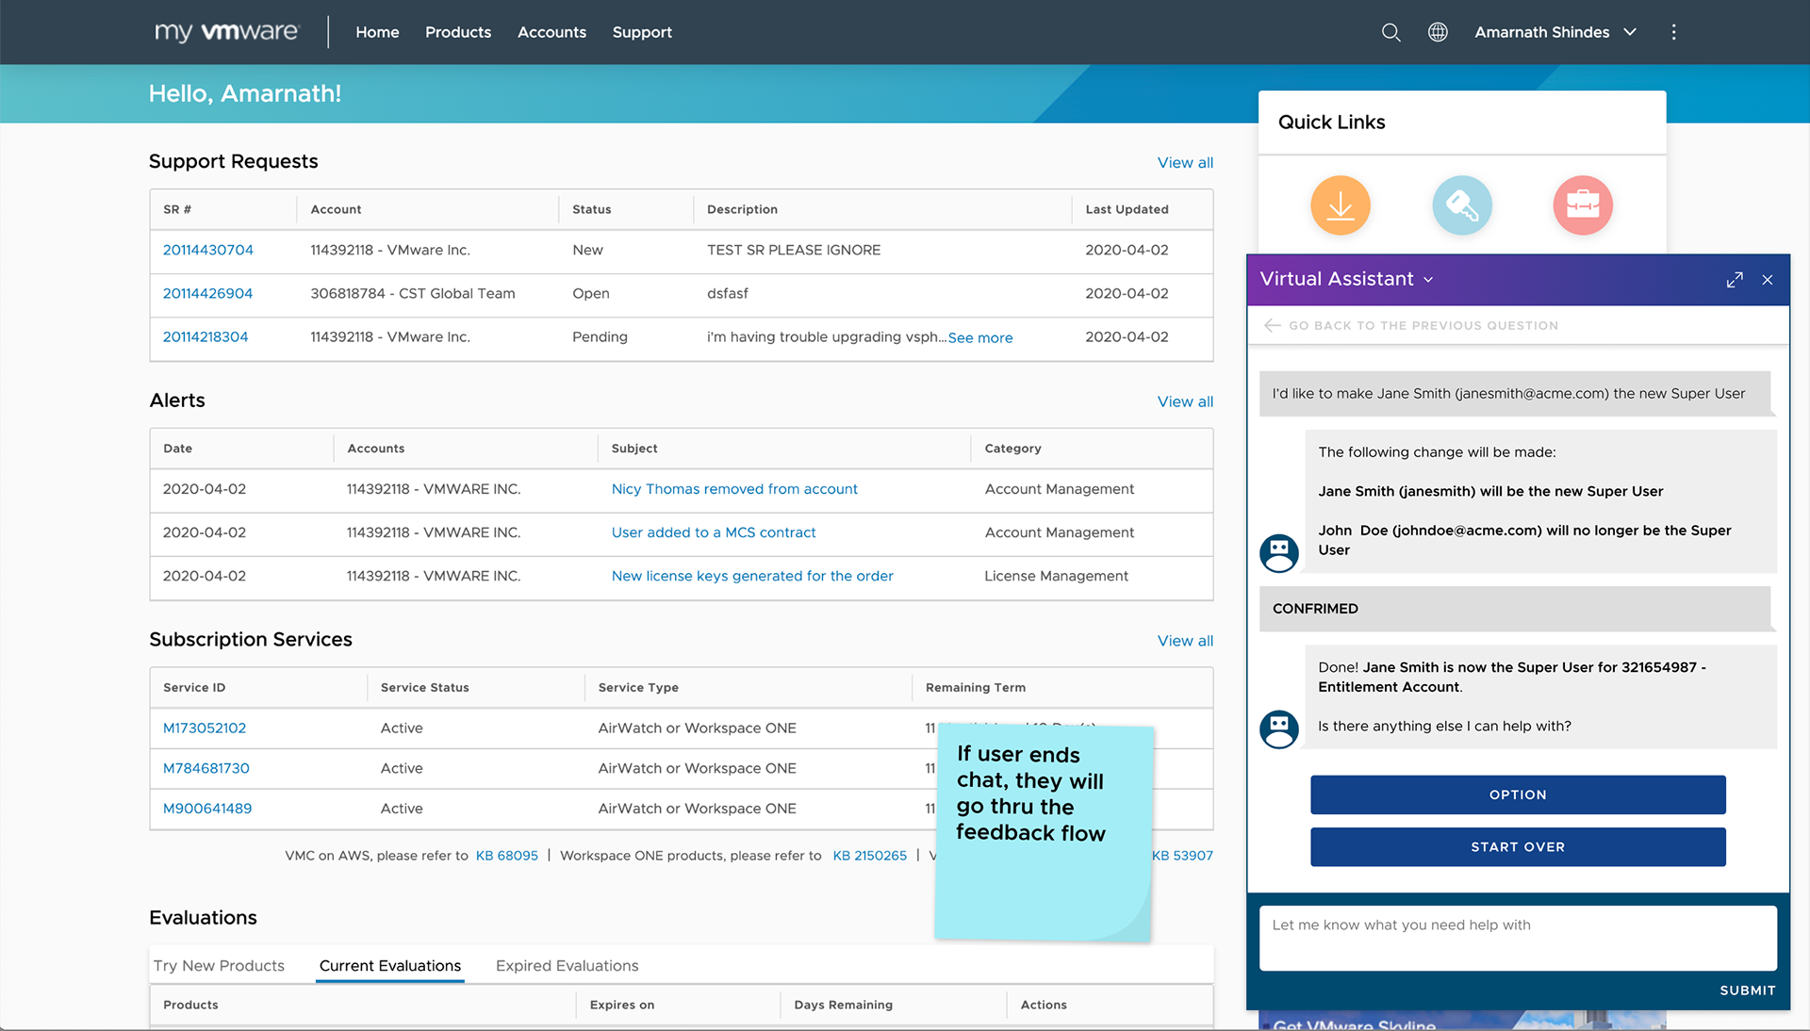Image resolution: width=1810 pixels, height=1031 pixels.
Task: Open the Support menu
Action: tap(642, 32)
